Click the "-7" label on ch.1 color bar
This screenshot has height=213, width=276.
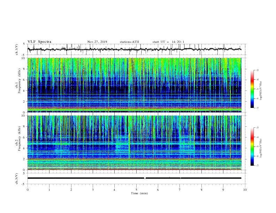[257, 108]
